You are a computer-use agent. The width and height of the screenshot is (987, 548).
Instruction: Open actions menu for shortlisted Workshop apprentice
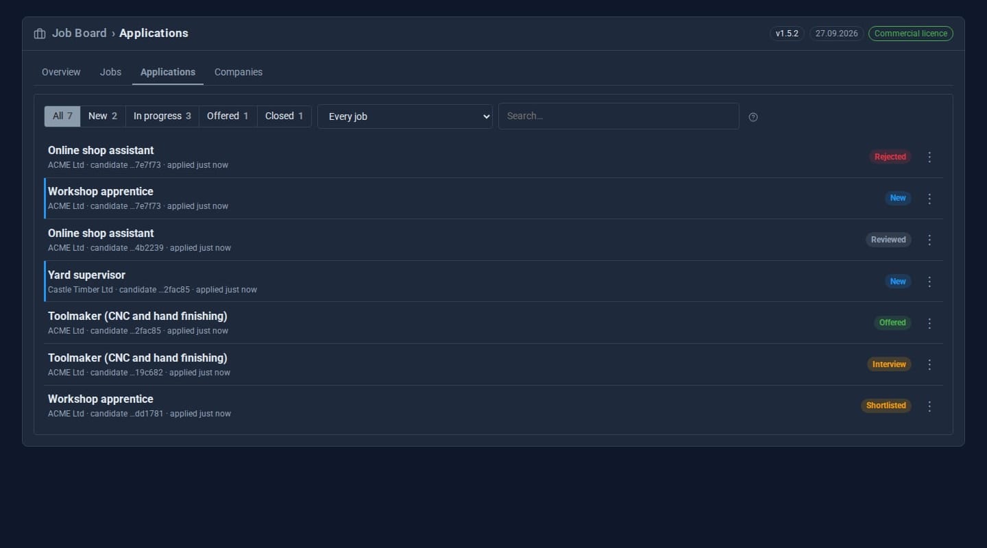click(929, 406)
